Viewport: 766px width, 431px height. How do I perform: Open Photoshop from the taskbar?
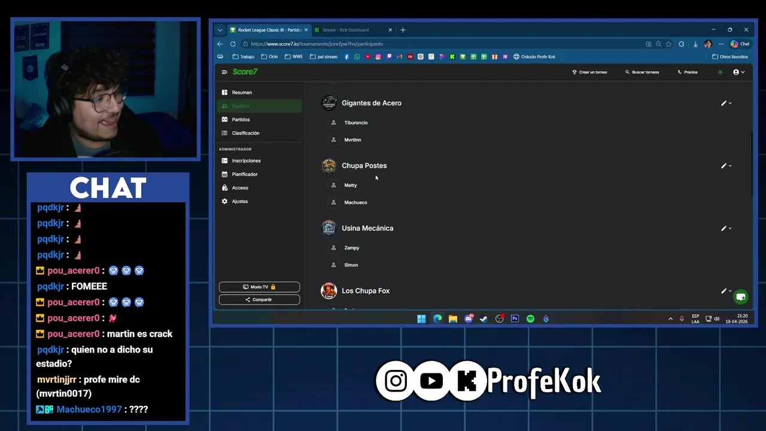(515, 319)
